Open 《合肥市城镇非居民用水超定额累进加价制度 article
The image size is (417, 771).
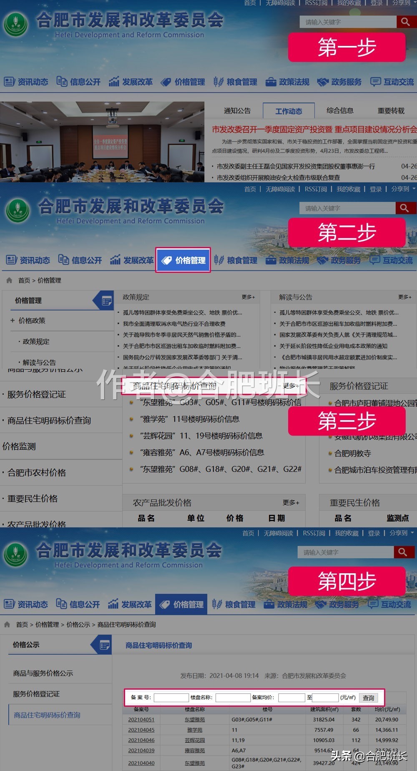[x=338, y=357]
